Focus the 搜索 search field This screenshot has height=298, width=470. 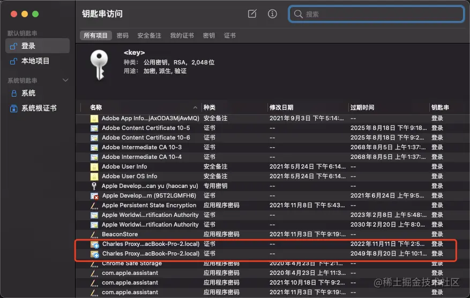click(x=376, y=14)
